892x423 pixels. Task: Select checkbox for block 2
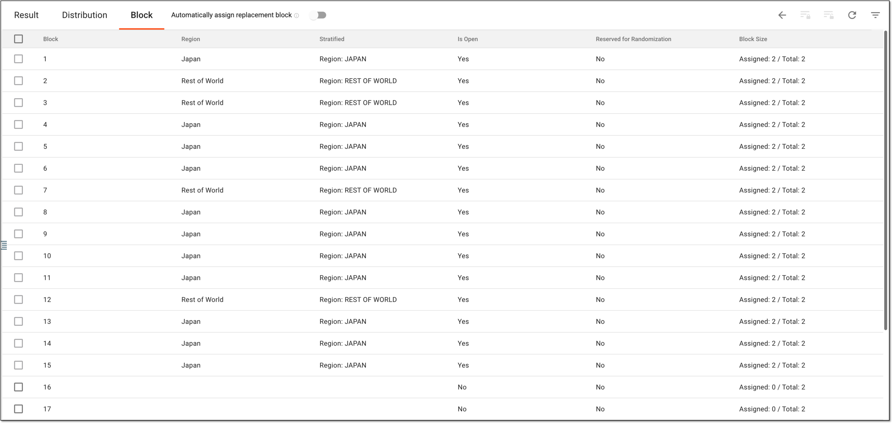[x=19, y=81]
